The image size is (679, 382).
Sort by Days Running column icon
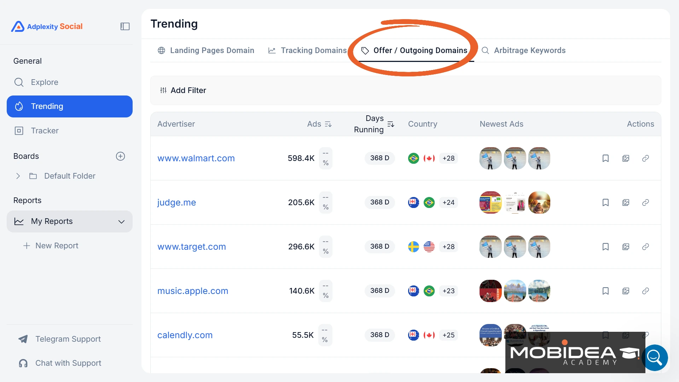point(391,124)
